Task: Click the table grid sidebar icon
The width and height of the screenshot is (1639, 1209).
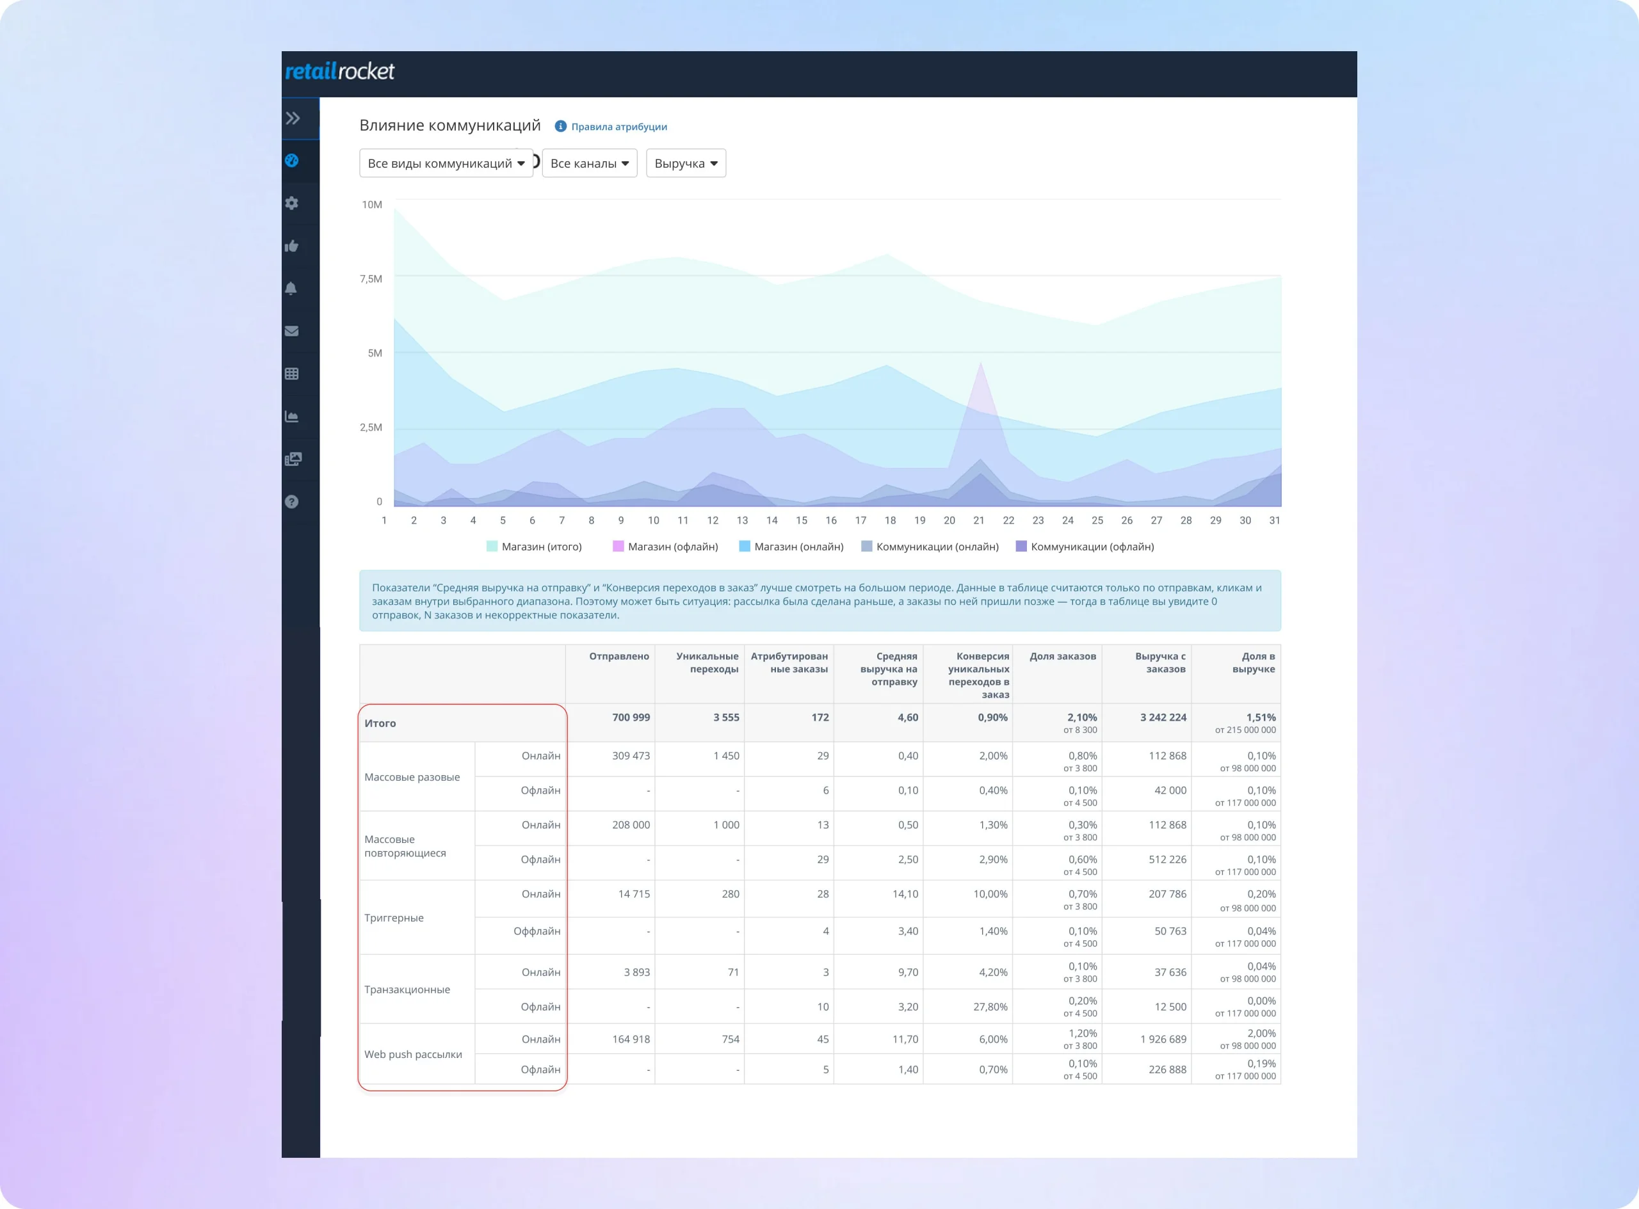Action: click(291, 374)
